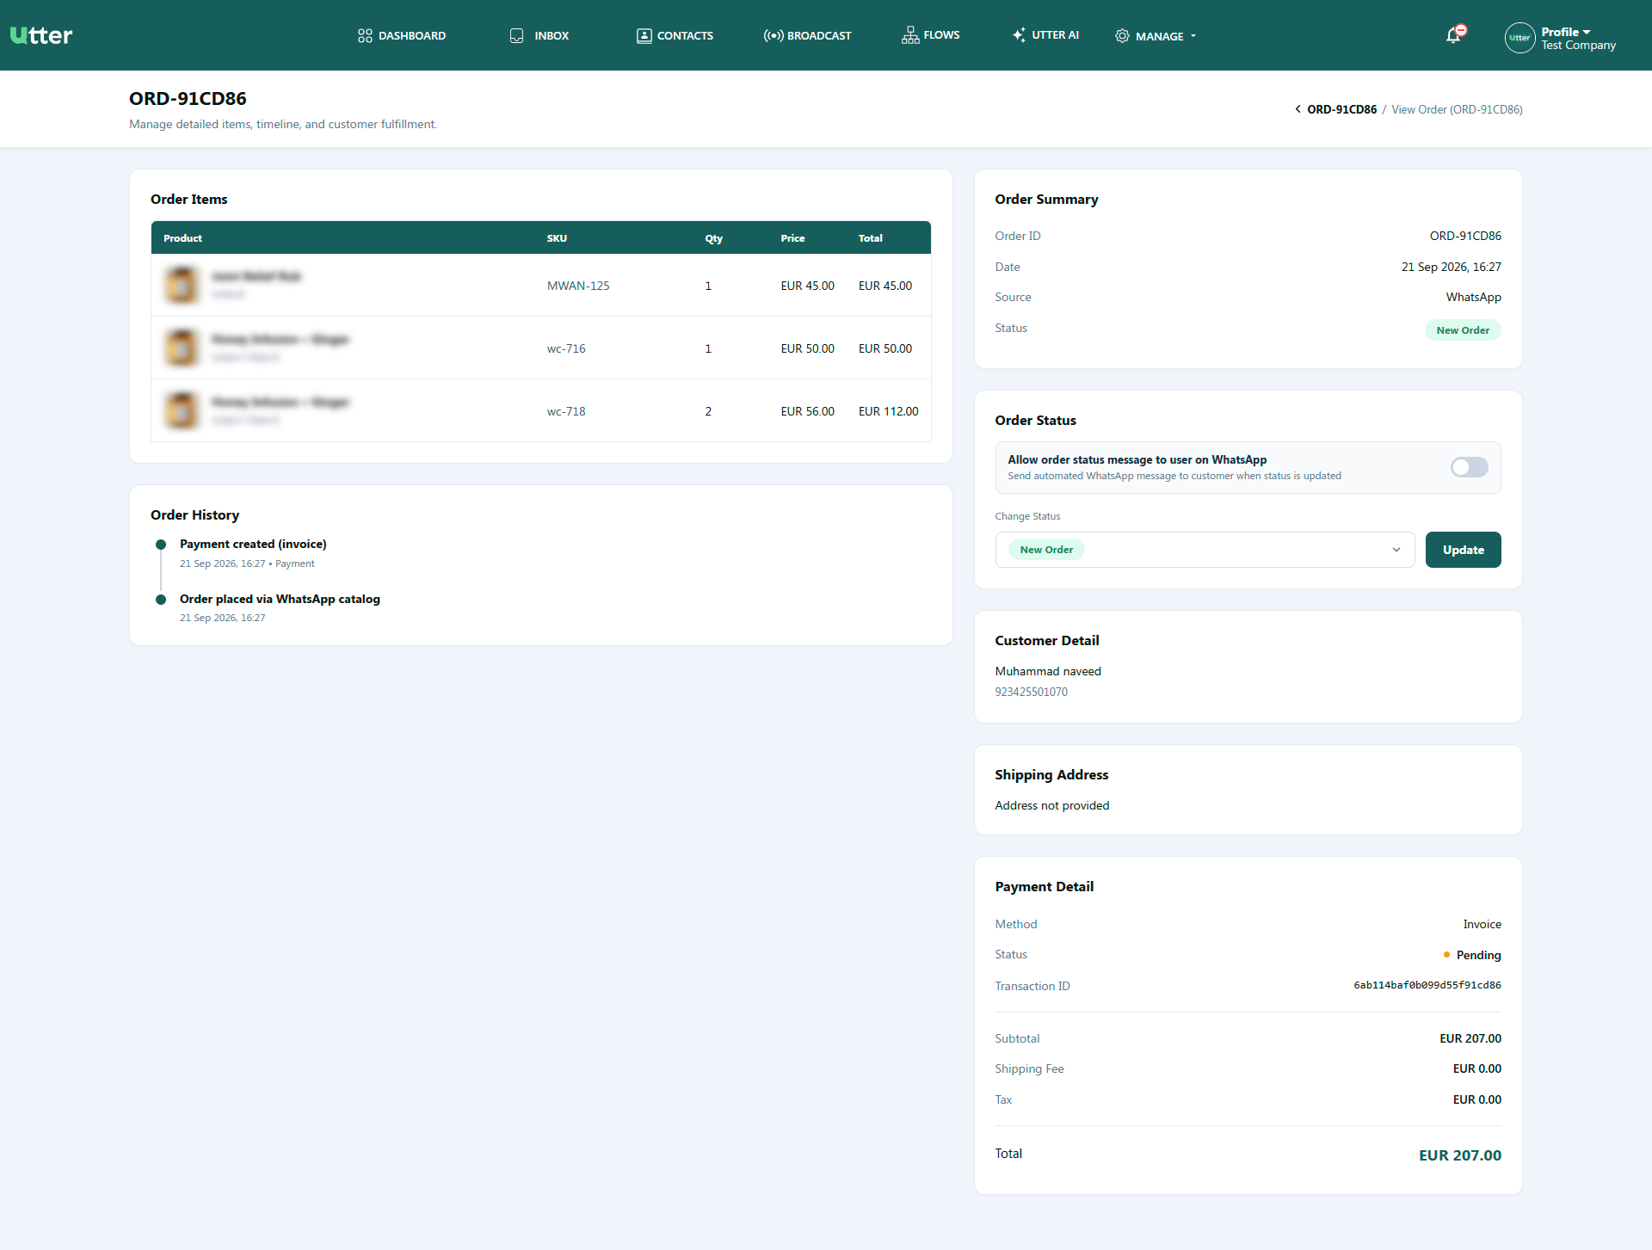Viewport: 1652px width, 1250px height.
Task: Open the Change Status dropdown
Action: pyautogui.click(x=1205, y=550)
